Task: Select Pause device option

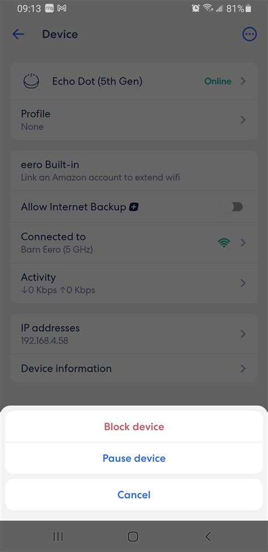Action: pos(134,458)
